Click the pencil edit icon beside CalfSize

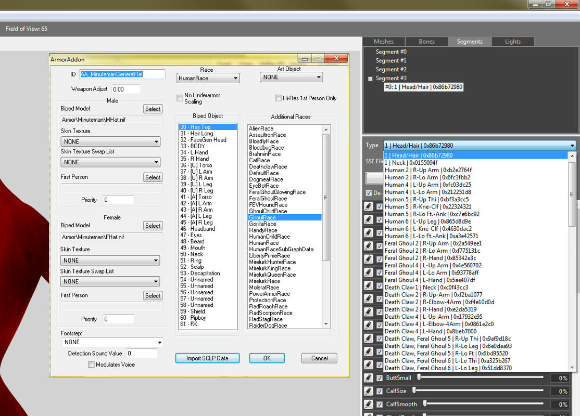click(368, 391)
